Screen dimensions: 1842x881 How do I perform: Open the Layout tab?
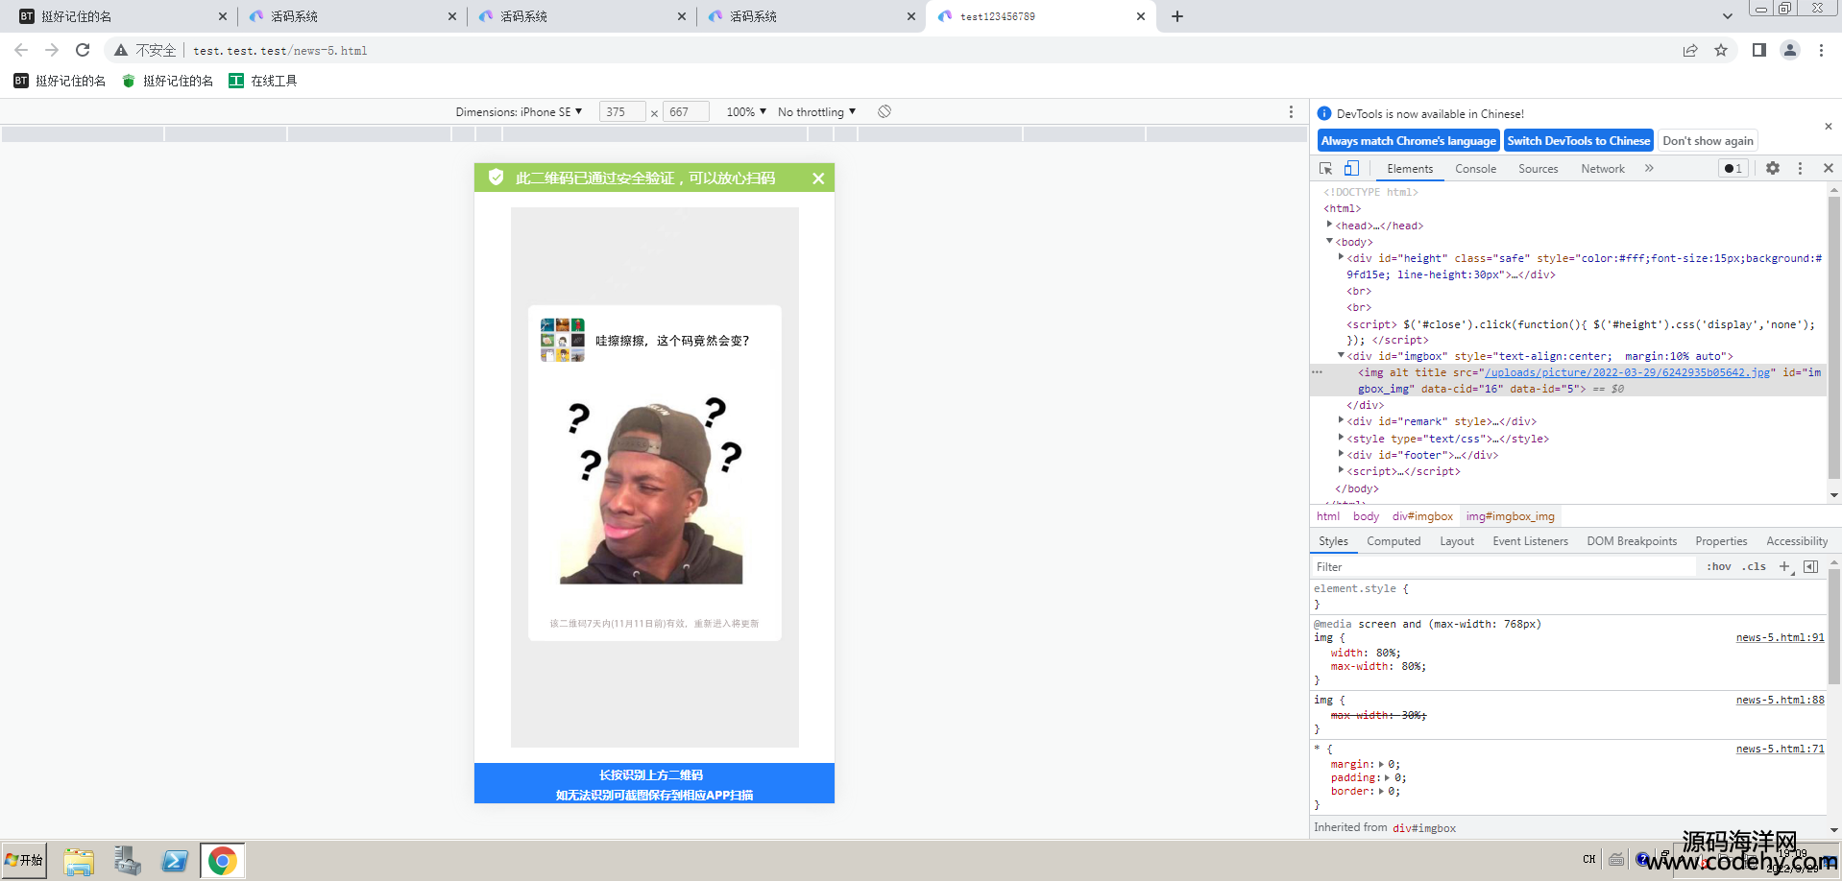1457,541
